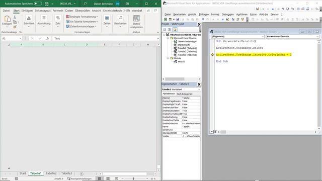Open the Datei tab in Excel
322x181 pixels.
[6, 11]
